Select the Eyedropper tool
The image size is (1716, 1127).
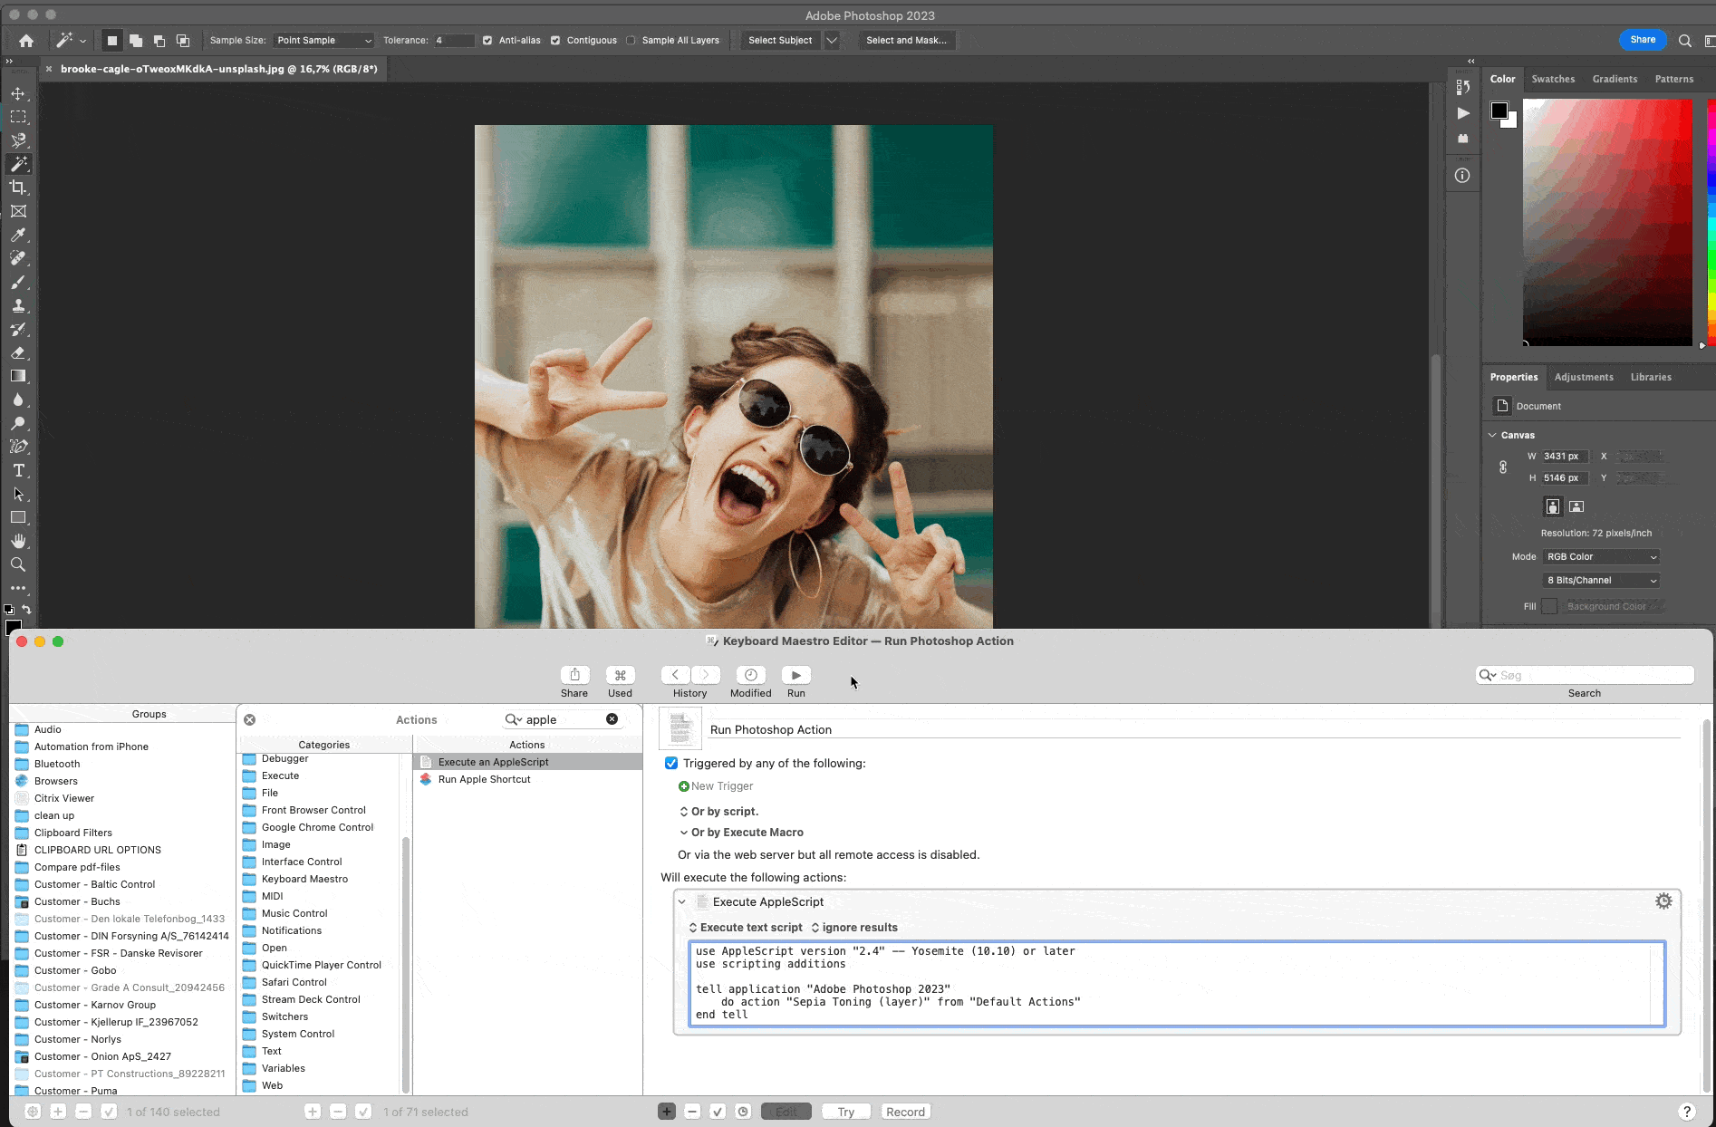pyautogui.click(x=18, y=235)
